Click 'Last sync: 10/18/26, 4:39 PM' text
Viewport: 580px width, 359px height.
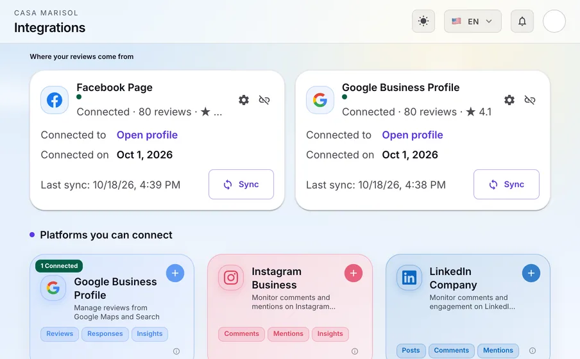(x=110, y=185)
